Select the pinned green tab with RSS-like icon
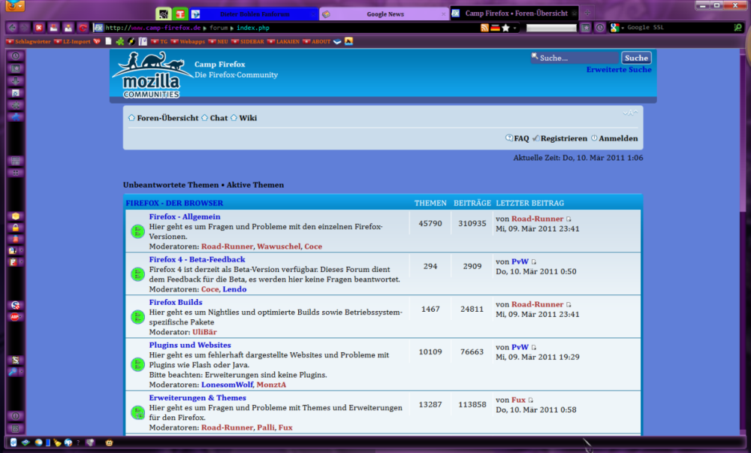The height and width of the screenshot is (453, 751). click(164, 14)
